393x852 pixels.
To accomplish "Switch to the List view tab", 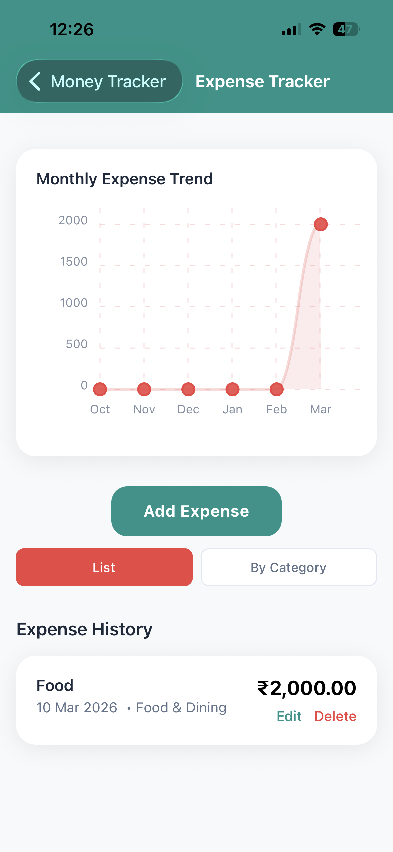I will (104, 567).
